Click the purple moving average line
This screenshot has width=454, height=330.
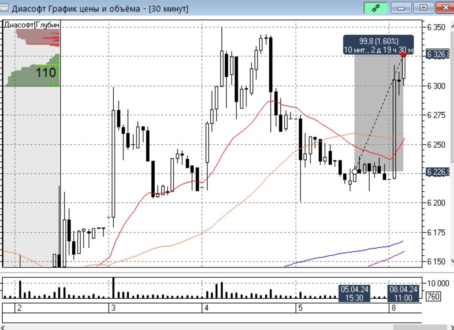tap(387, 259)
